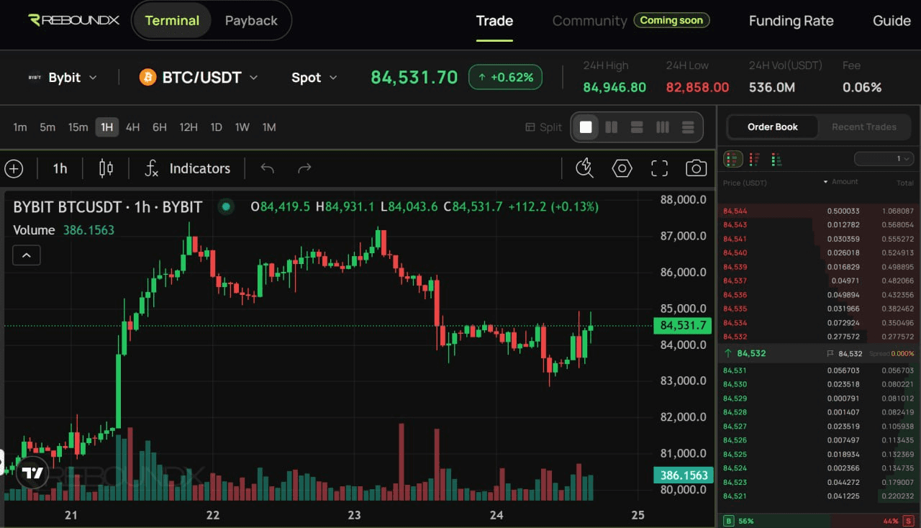
Task: Select the 1W timeframe
Action: (x=242, y=127)
